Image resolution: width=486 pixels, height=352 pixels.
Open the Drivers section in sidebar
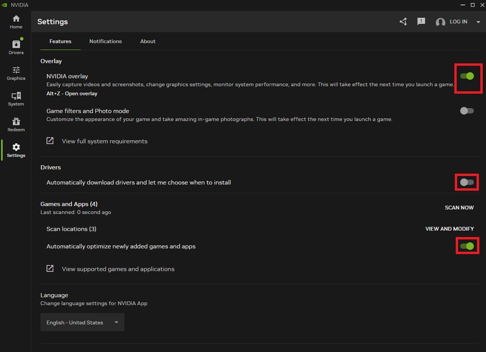point(16,47)
